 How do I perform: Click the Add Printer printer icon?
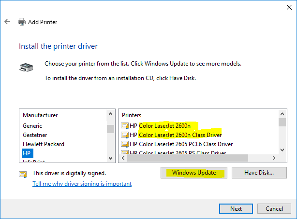[22, 22]
